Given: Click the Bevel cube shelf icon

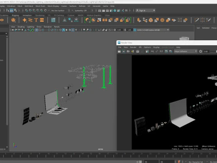Looking at the screenshot, I should point(151,20).
